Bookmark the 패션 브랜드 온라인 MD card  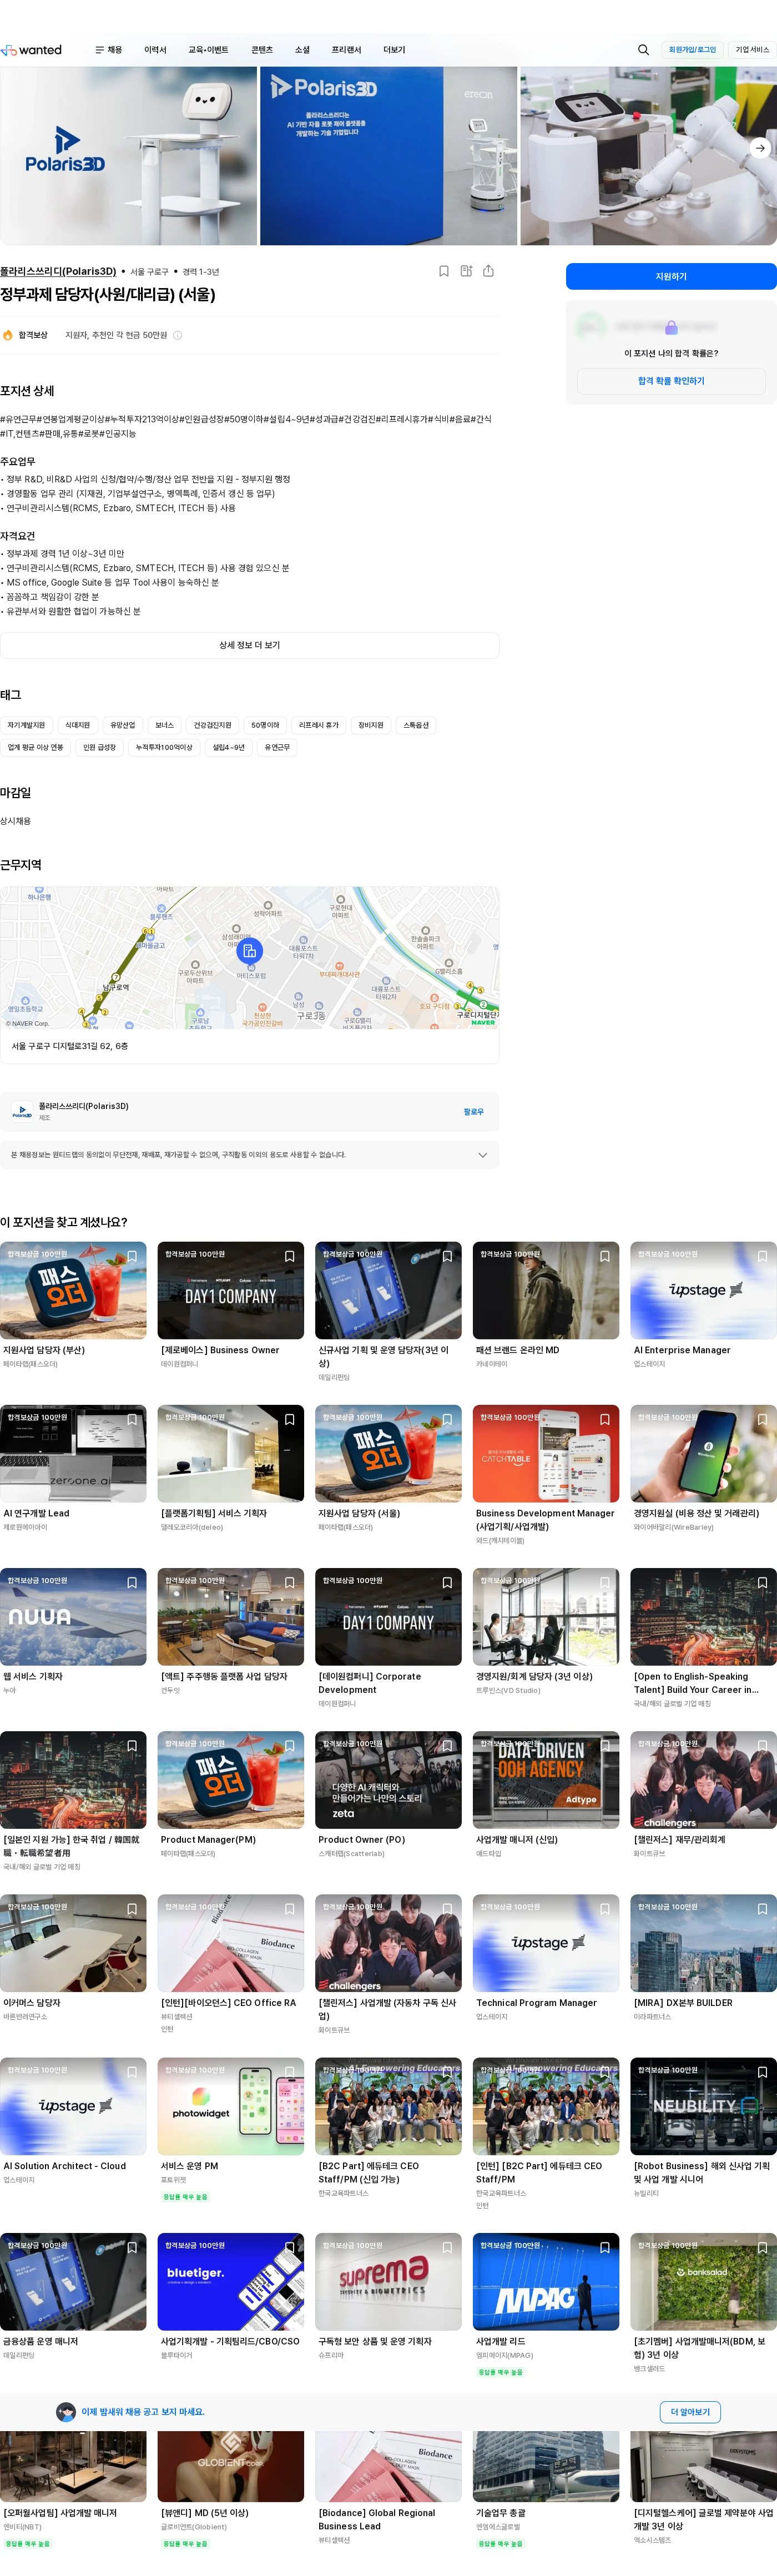pyautogui.click(x=605, y=1256)
